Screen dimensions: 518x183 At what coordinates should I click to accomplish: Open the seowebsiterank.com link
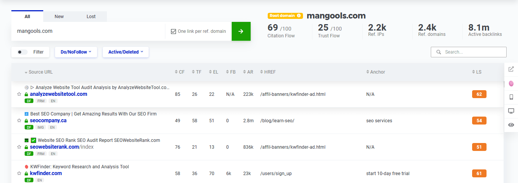pyautogui.click(x=54, y=147)
